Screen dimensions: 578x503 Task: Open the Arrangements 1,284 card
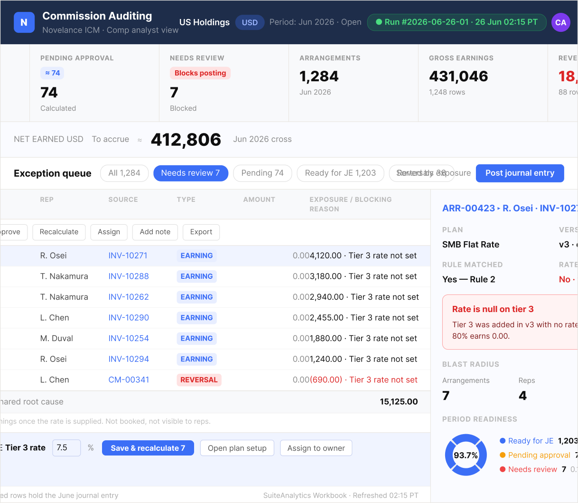tap(353, 83)
